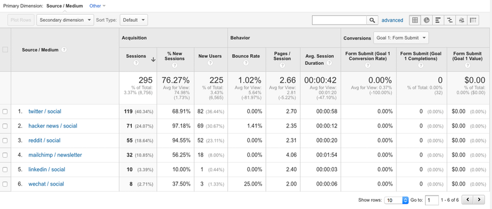The width and height of the screenshot is (492, 209).
Task: Check the select-all header checkbox
Action: [x=4, y=50]
